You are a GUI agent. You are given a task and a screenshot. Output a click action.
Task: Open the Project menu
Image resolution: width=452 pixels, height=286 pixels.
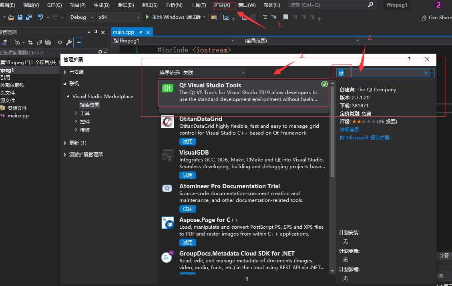point(78,5)
